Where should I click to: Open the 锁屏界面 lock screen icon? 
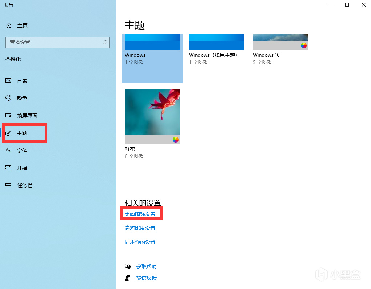[8, 116]
